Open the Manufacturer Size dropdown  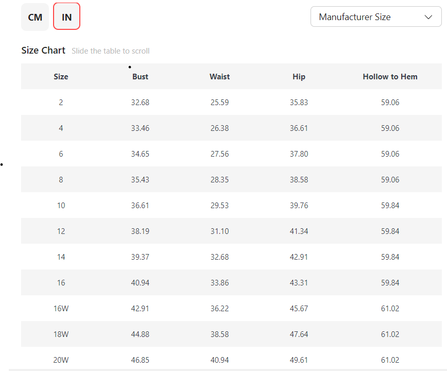point(375,17)
